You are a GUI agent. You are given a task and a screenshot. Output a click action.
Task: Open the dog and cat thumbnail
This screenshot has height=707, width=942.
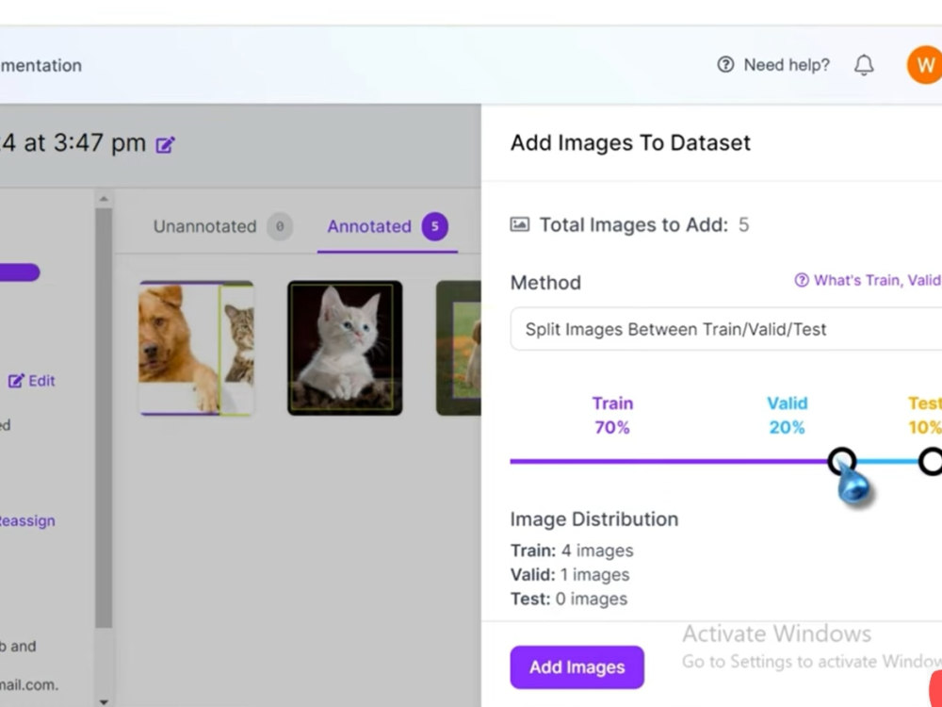tap(197, 348)
